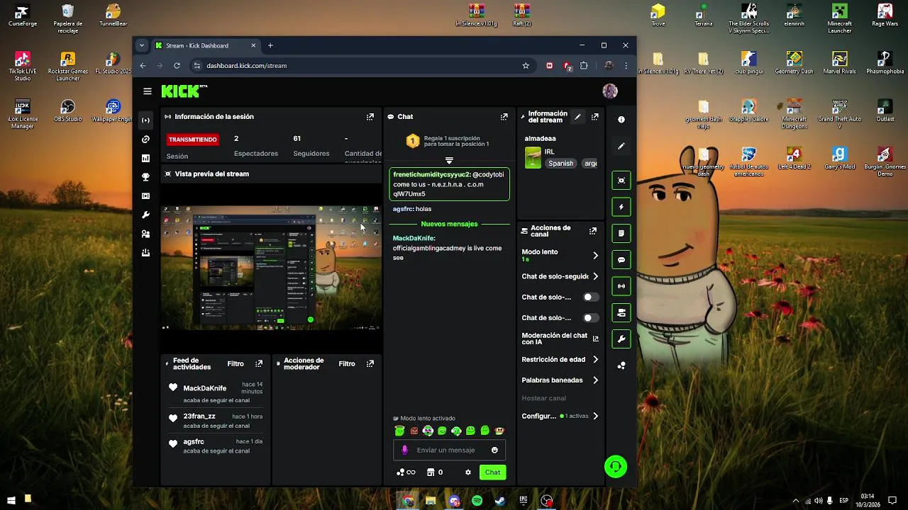Click MackDaKnife in activity feed
Screen dimensions: 908x510
[x=205, y=388]
